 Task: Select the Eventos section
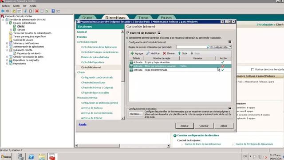82,37
